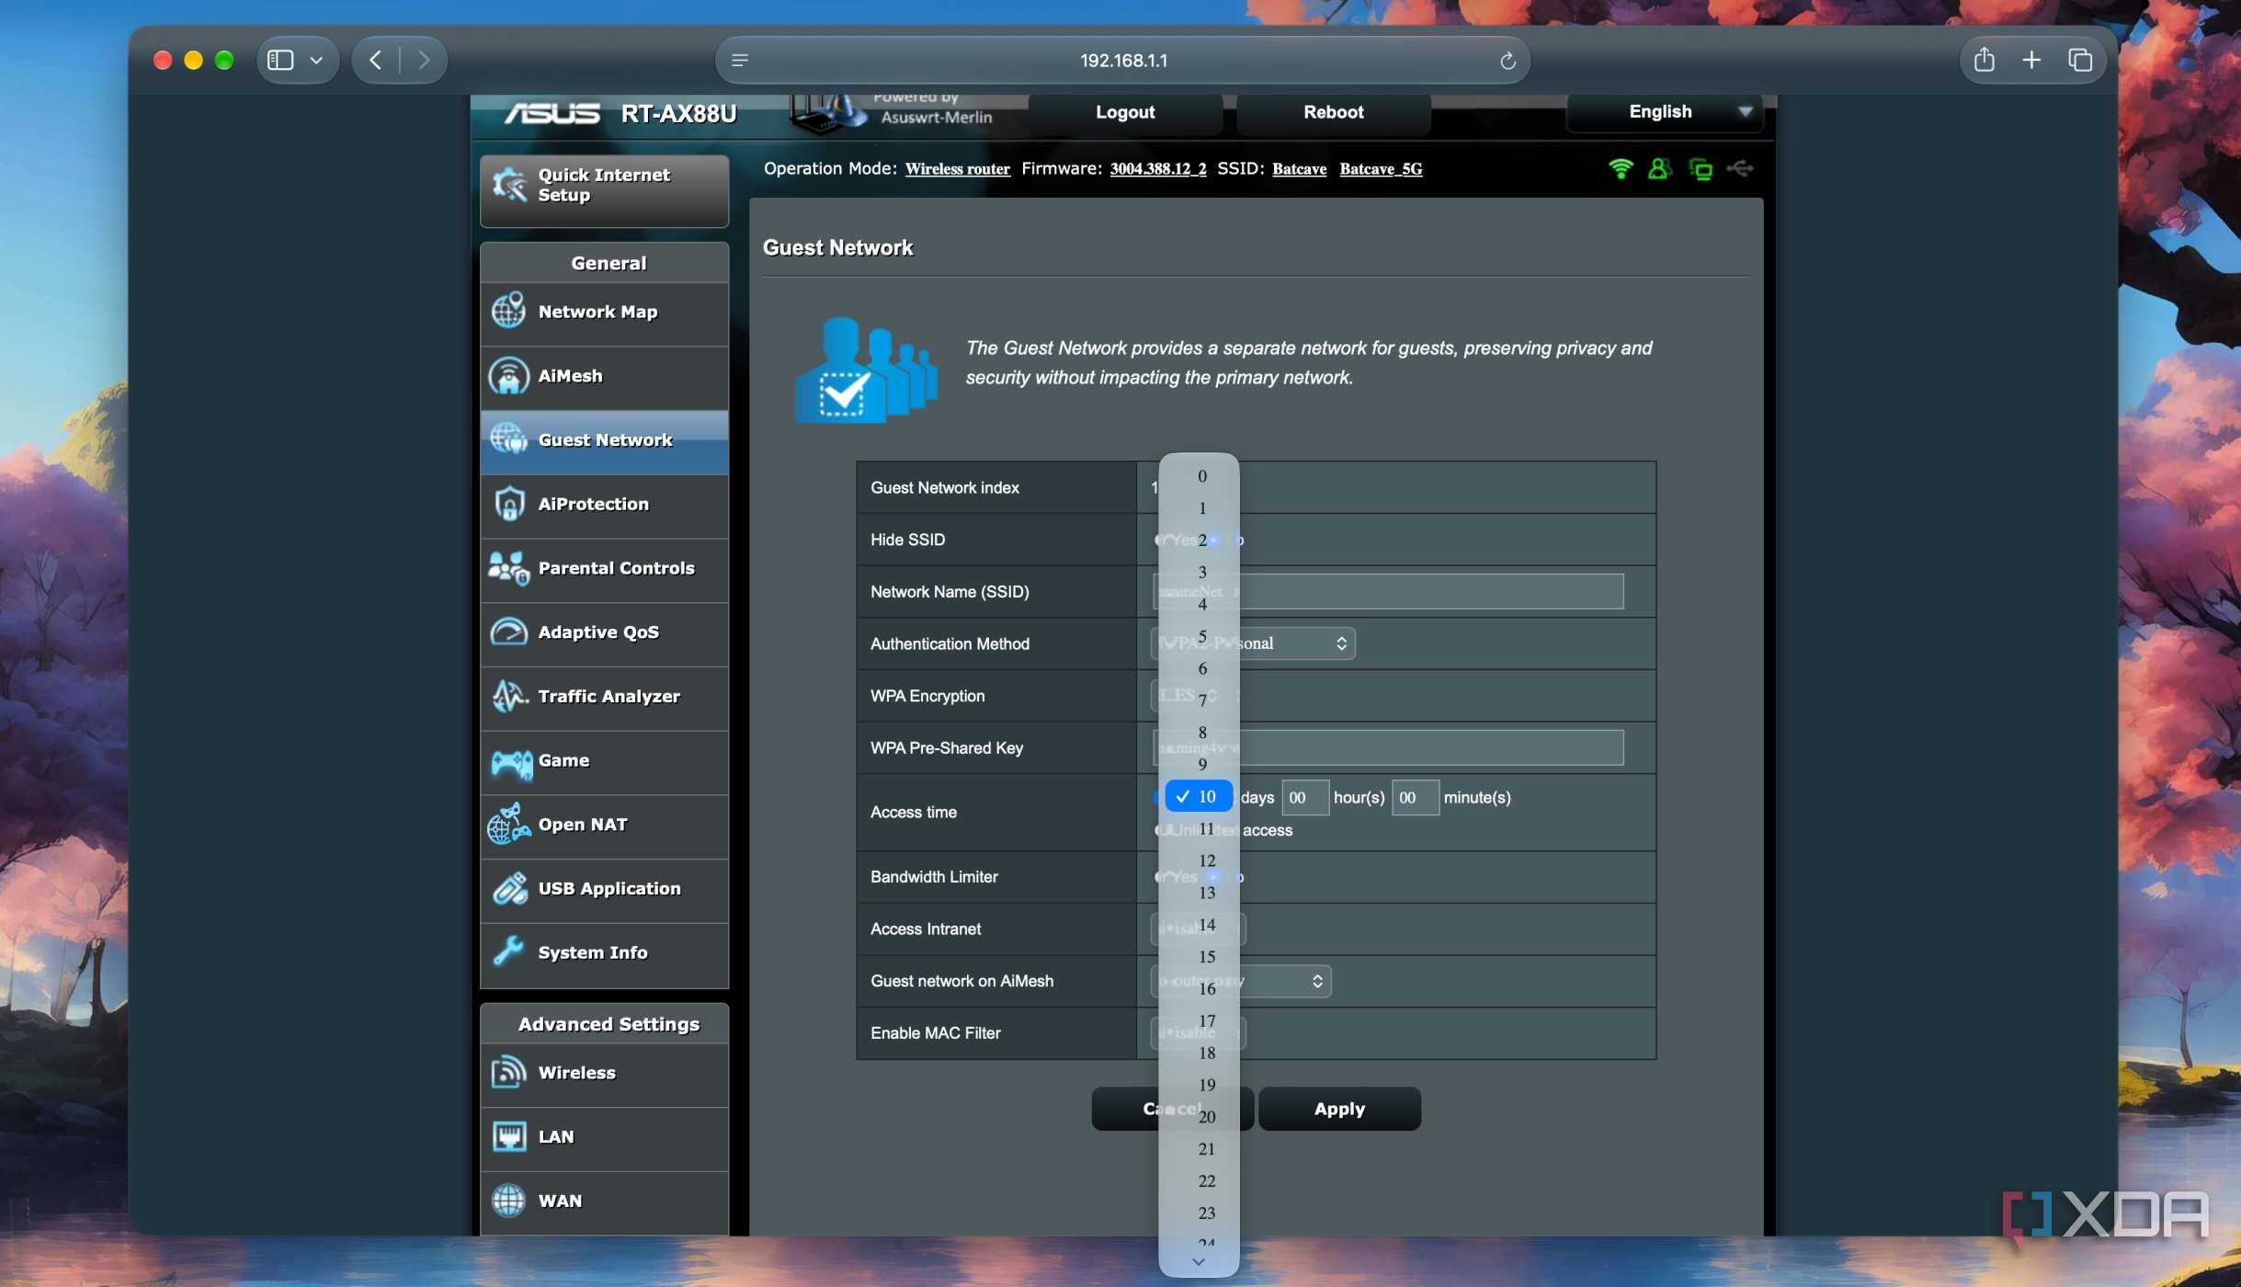
Task: Open Safari share sheet icon
Action: click(1984, 60)
